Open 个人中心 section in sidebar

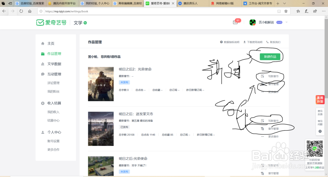point(54,132)
